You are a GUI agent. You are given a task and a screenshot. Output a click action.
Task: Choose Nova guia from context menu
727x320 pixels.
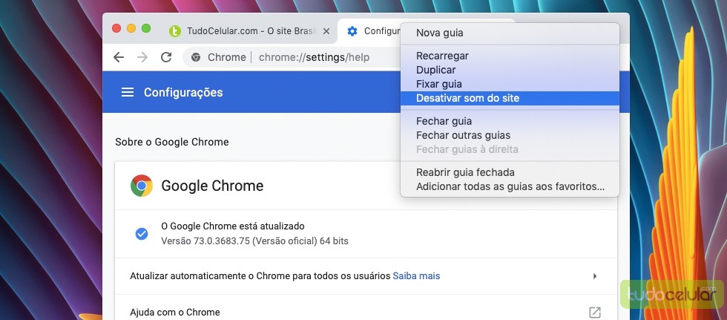click(x=510, y=33)
